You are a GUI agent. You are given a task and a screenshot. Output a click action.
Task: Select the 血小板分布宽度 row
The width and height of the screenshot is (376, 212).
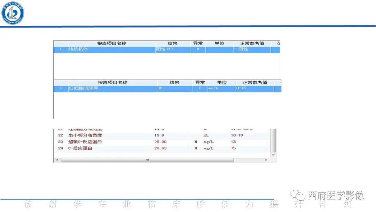[x=162, y=135]
